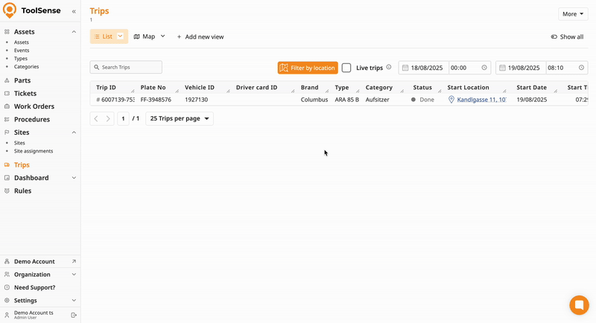
Task: Click the Vehicle ID column header
Action: coord(200,87)
